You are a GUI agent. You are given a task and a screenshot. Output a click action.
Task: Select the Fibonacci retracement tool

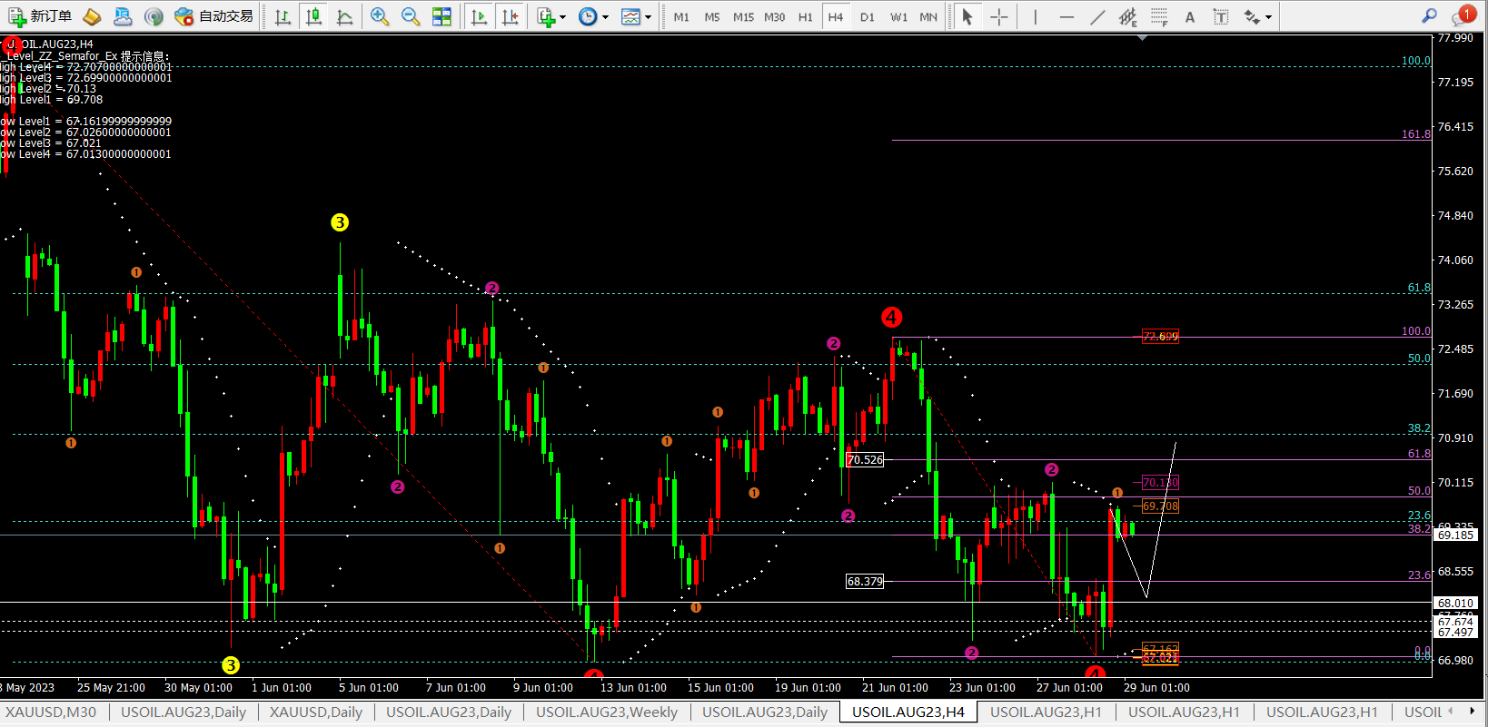pos(1159,16)
